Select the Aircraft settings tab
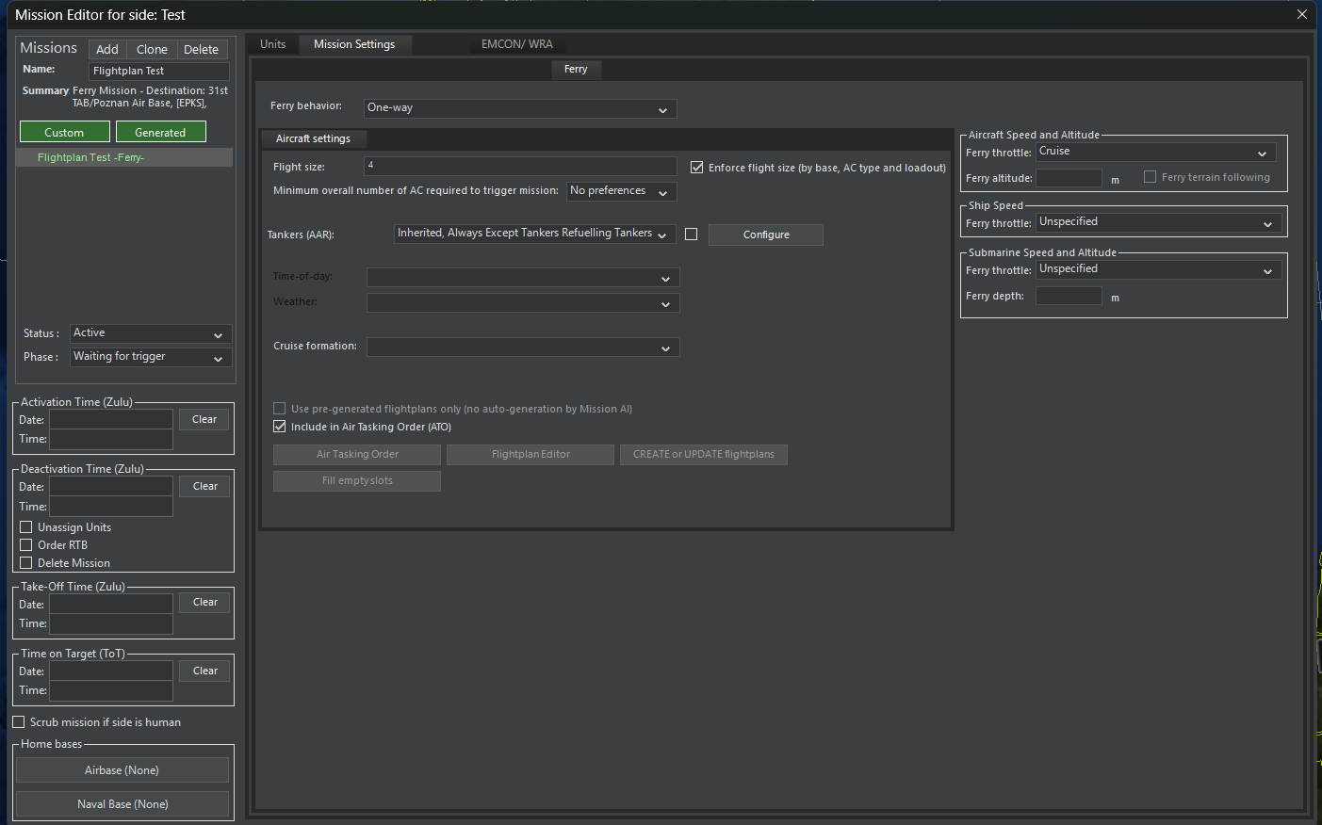Screen dimensions: 1322x825 coord(313,138)
